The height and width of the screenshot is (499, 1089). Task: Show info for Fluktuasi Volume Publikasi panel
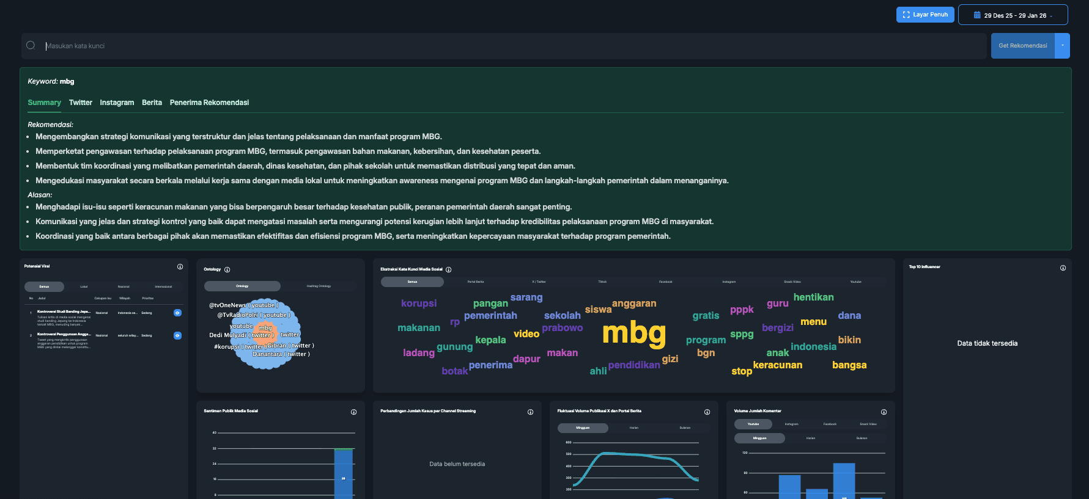click(x=707, y=412)
